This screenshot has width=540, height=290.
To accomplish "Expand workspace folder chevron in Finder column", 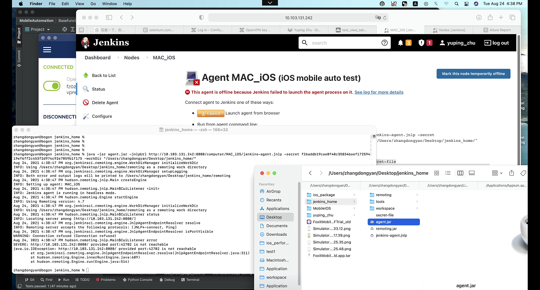I will point(417,208).
